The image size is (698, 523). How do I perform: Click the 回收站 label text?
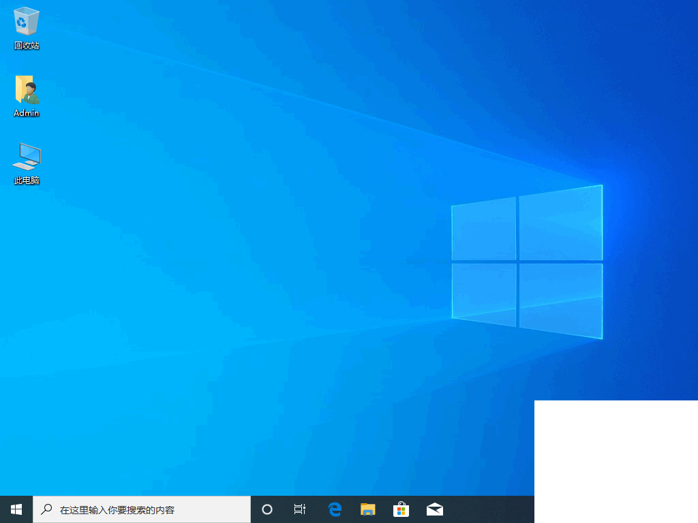[x=27, y=46]
